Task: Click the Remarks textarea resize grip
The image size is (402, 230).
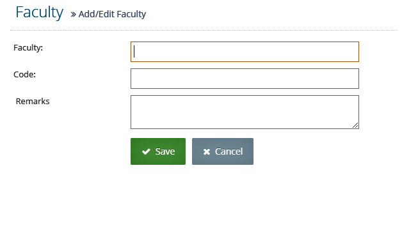Action: [355, 125]
